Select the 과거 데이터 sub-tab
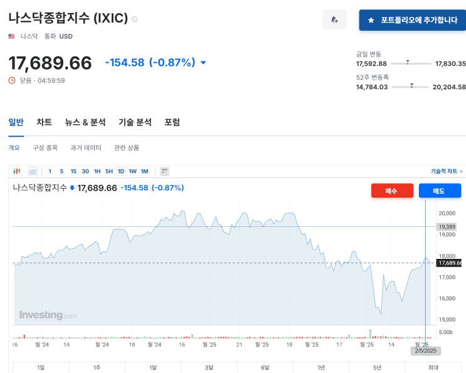 click(x=86, y=147)
